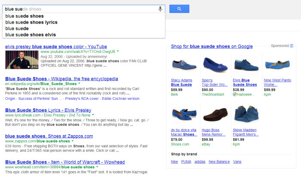Image resolution: width=301 pixels, height=176 pixels.
Task: Click the TheShoeMart seller name
Action: (213, 94)
